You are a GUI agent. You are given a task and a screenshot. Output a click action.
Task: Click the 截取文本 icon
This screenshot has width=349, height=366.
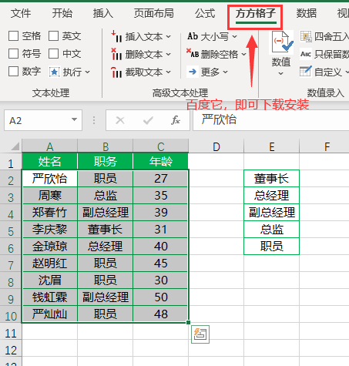click(x=116, y=72)
